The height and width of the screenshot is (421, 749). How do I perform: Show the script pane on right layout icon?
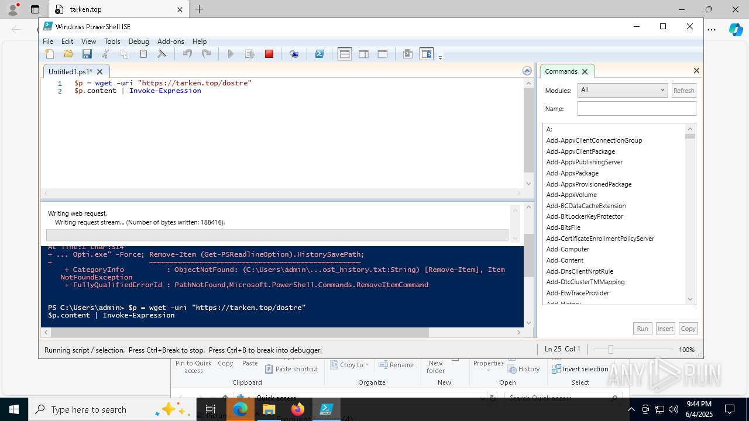(x=363, y=54)
